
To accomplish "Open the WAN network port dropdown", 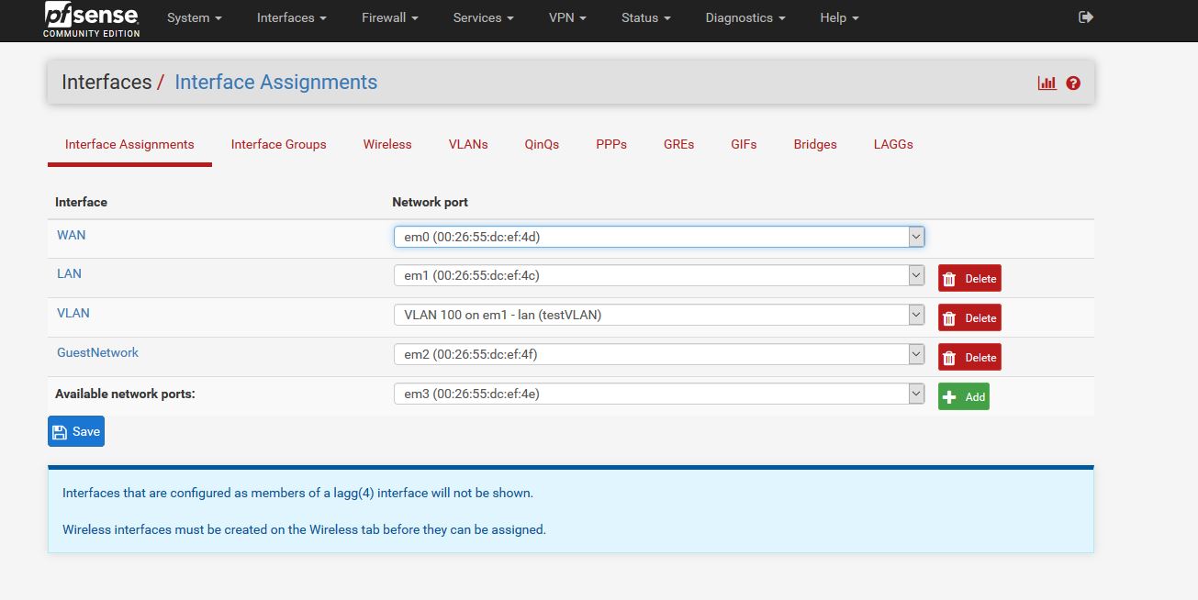I will (658, 237).
